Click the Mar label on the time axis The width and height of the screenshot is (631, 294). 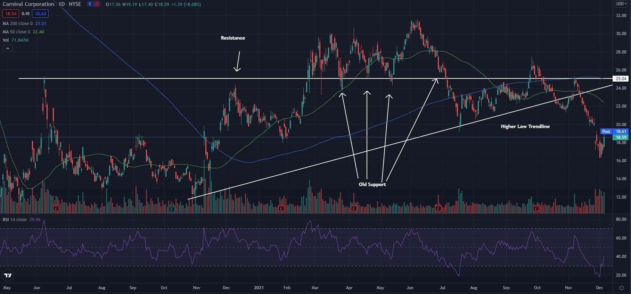[x=315, y=288]
